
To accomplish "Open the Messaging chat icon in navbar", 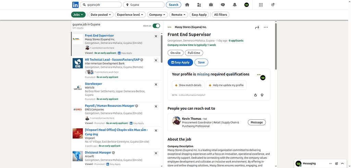I will (x=223, y=5).
